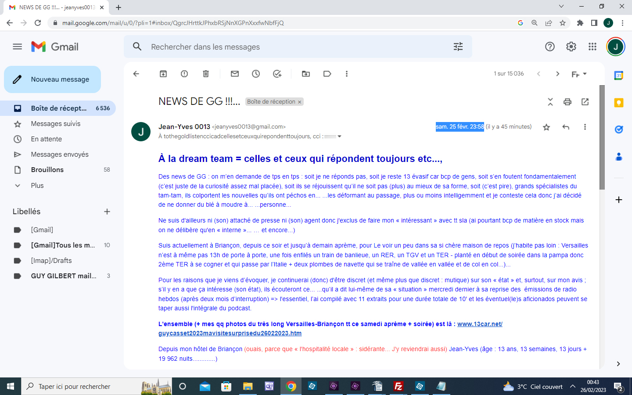Open message more options dots
Viewport: 632px width, 395px height.
pyautogui.click(x=585, y=127)
